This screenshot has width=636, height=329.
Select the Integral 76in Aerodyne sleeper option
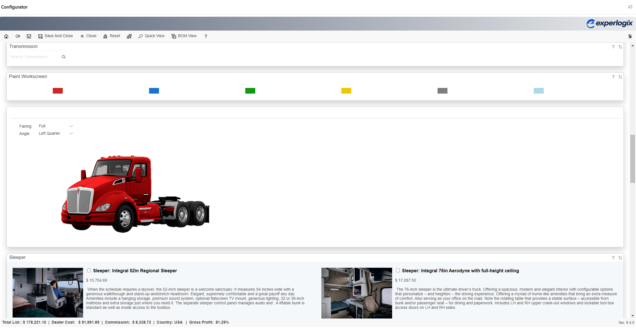pos(398,271)
